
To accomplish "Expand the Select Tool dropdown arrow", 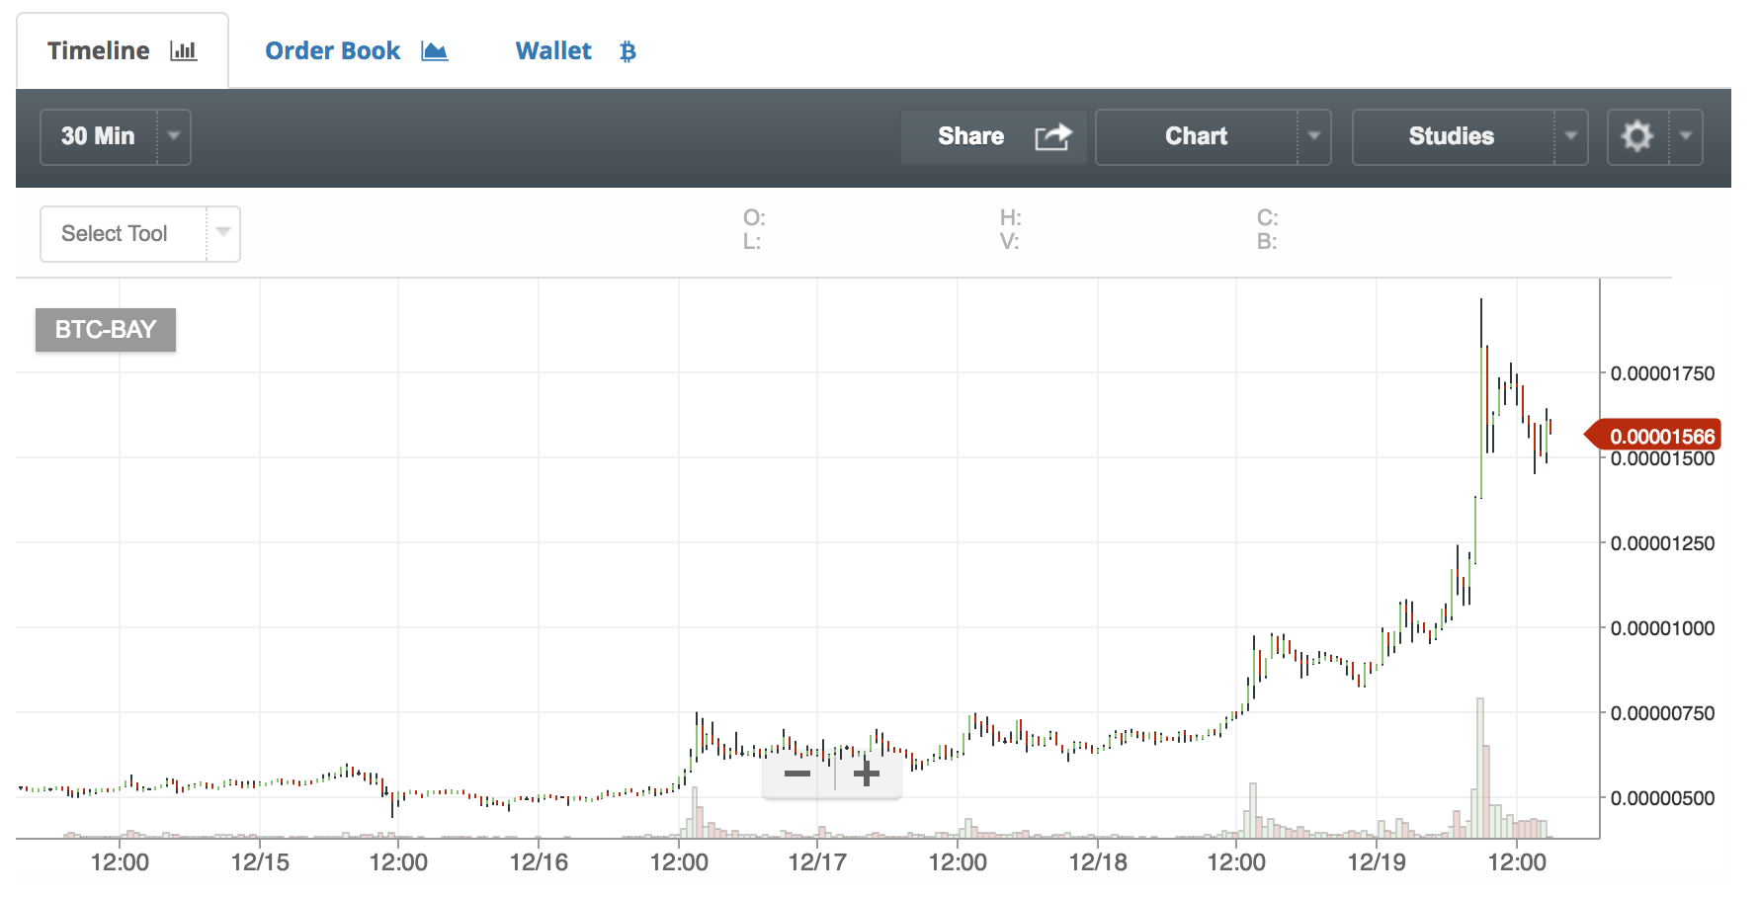I will (223, 233).
